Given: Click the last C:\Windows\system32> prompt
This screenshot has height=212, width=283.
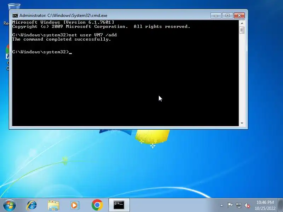Looking at the screenshot, I should 41,52.
